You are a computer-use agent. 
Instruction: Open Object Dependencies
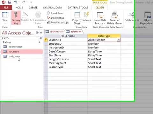pos(148,18)
